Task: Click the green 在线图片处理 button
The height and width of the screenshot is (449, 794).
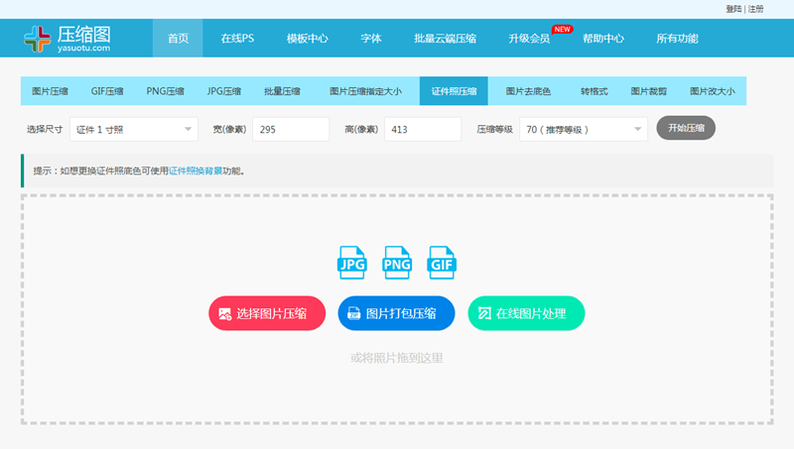Action: [x=526, y=313]
